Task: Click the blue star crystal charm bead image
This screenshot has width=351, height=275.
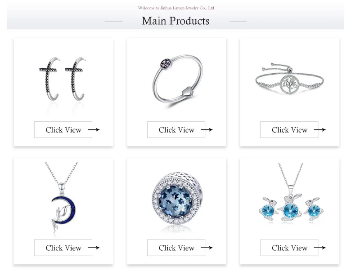Action: 177,198
